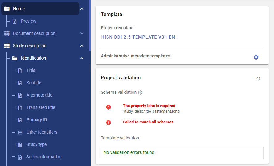The height and width of the screenshot is (166, 274).
Task: Click the Other identifiers table icon
Action: (20, 132)
